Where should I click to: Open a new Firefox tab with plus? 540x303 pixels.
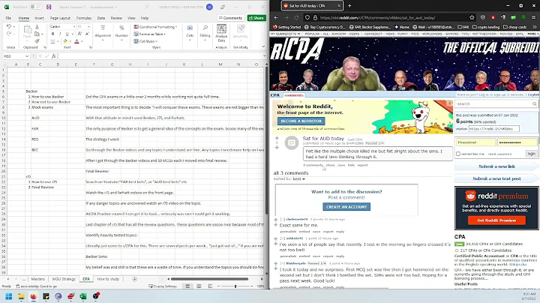coord(349,6)
